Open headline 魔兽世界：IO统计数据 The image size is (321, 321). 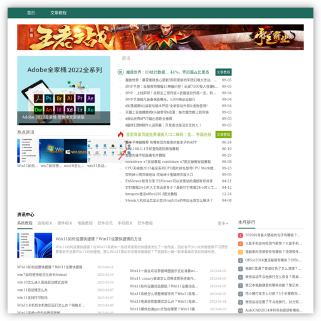(167, 72)
